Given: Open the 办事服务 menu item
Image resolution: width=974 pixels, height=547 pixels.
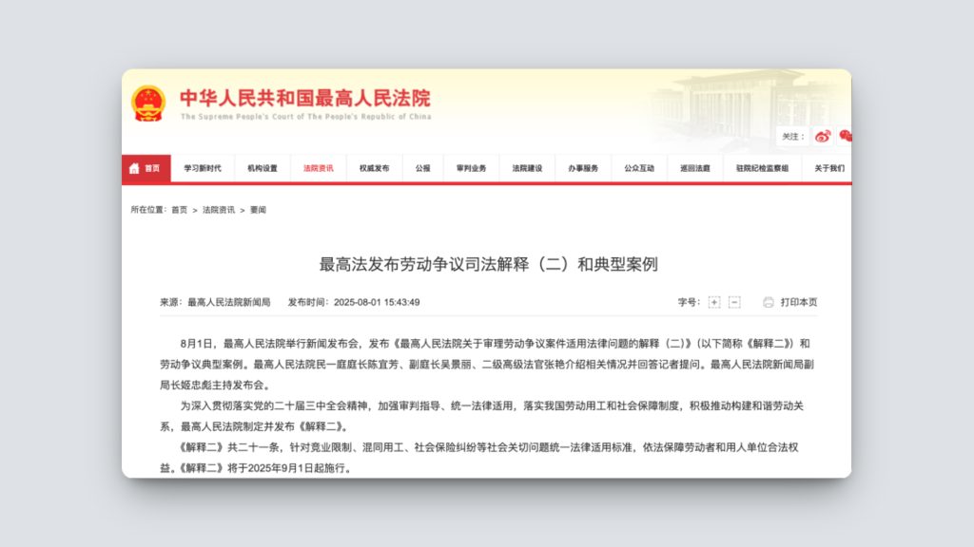Looking at the screenshot, I should (583, 168).
